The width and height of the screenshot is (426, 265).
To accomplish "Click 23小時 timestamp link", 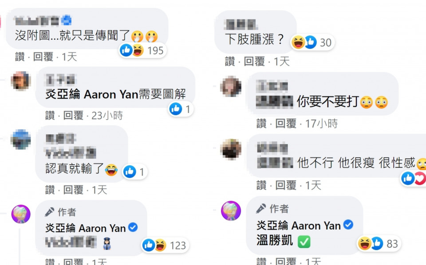I will coord(107,116).
